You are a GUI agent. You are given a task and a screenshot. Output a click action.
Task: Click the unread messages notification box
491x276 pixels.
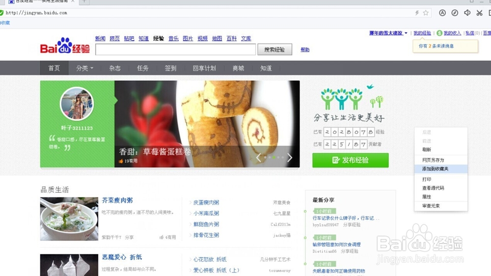pos(445,46)
